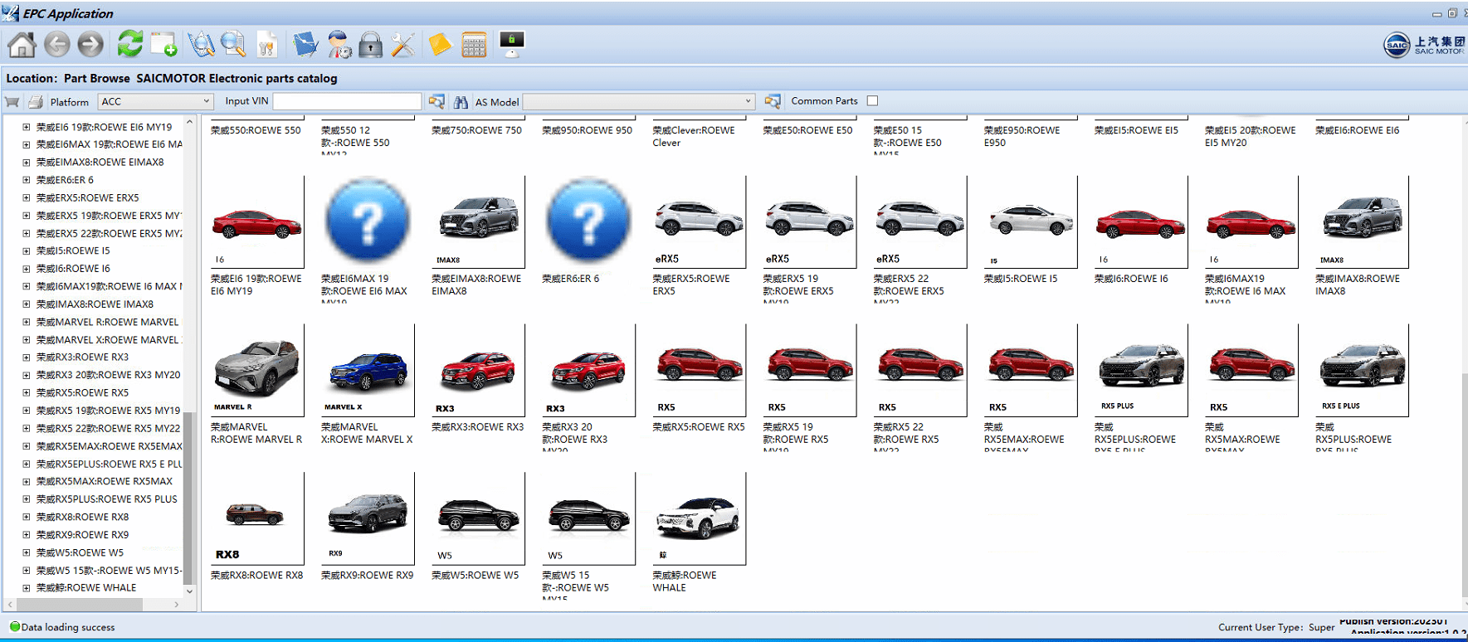Open the calculator icon
This screenshot has height=642, width=1468.
point(474,45)
